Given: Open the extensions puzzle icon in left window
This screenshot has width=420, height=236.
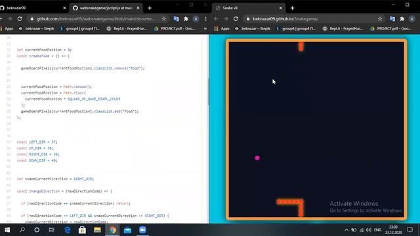Looking at the screenshot, I should coord(186,19).
